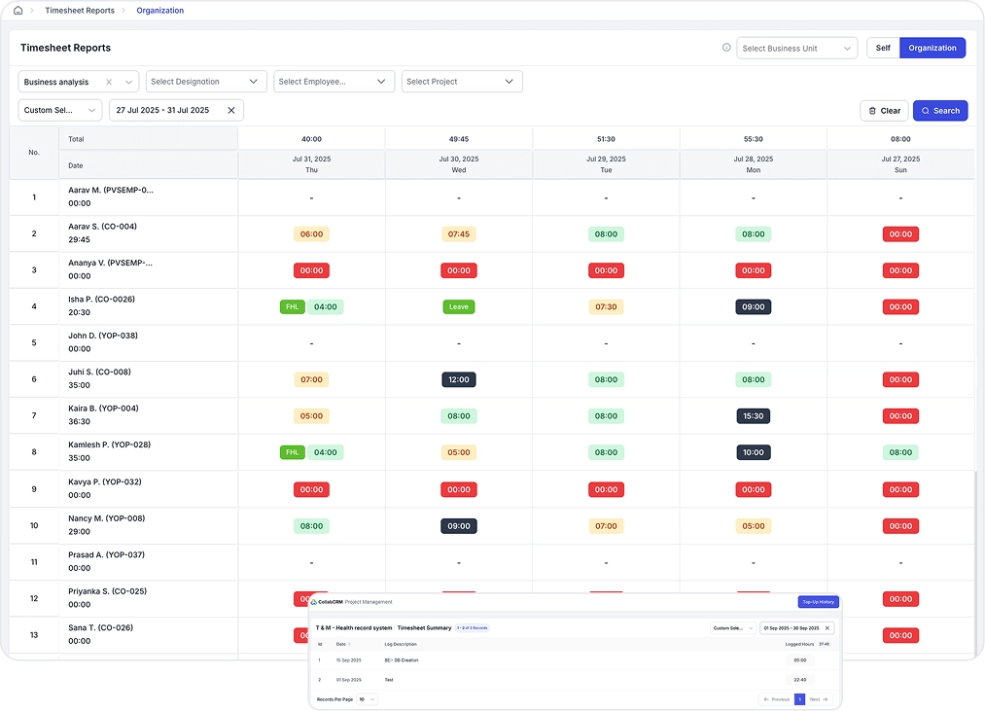The image size is (985, 711).
Task: Select employee John D. (YOP-038) name
Action: (103, 336)
